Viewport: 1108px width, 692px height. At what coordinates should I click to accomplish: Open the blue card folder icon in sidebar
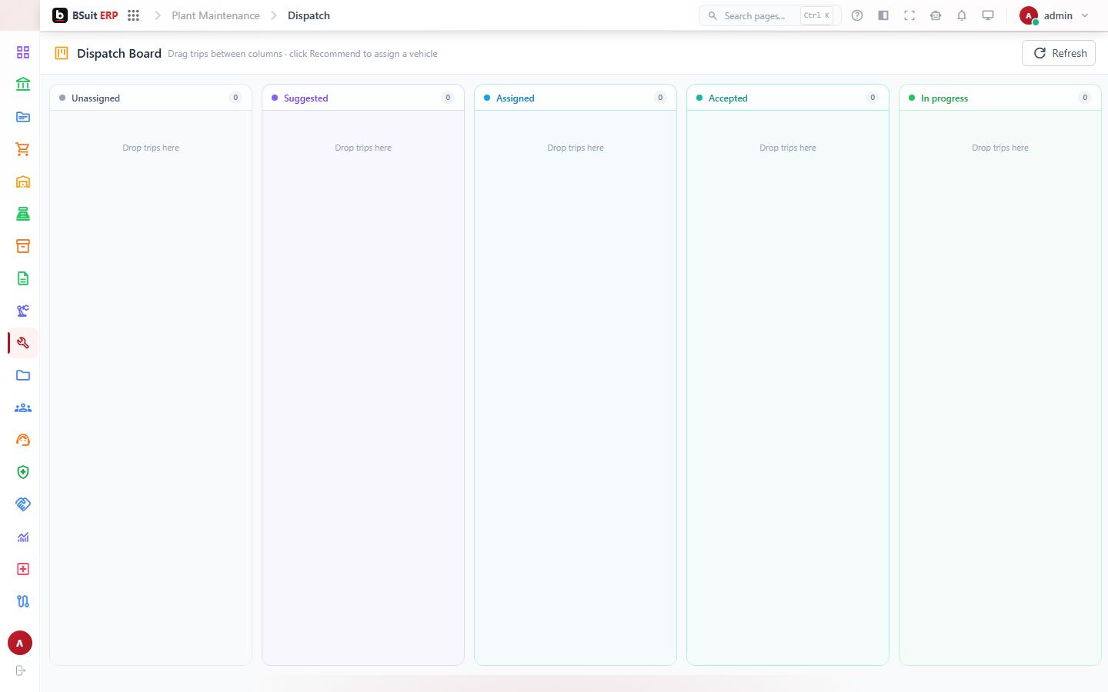23,117
